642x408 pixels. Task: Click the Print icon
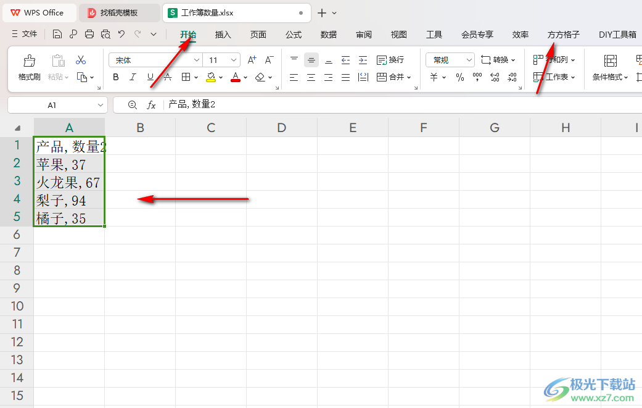tap(89, 35)
